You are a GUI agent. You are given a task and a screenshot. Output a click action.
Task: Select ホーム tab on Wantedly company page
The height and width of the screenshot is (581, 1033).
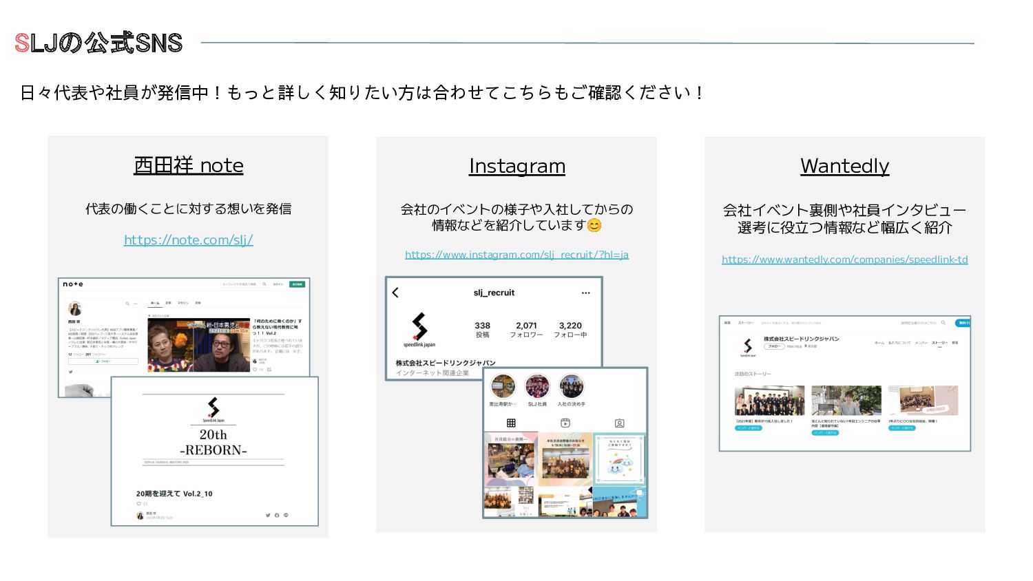pos(879,343)
